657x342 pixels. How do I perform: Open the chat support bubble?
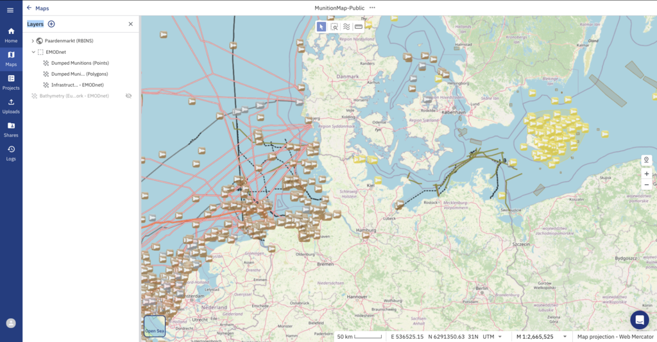coord(639,320)
